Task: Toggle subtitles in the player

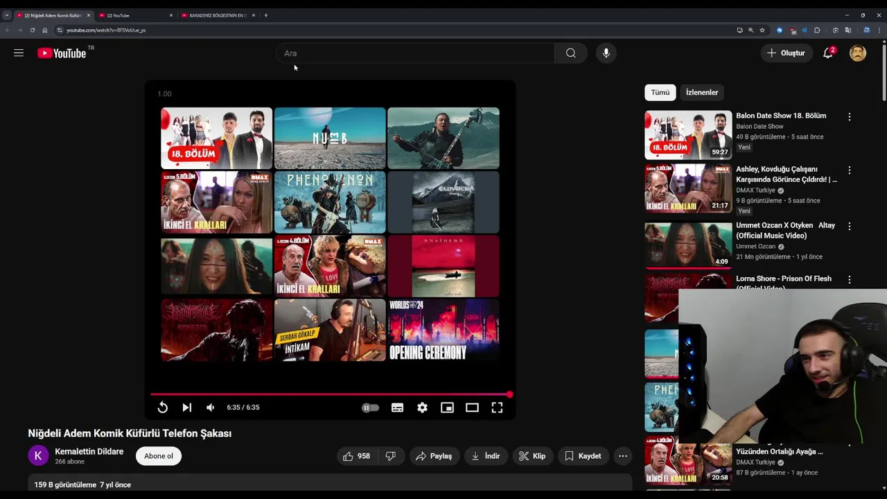Action: pyautogui.click(x=397, y=408)
